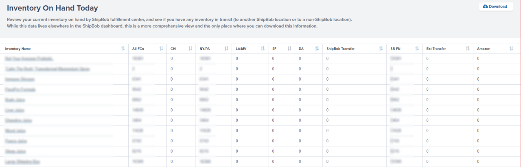Image resolution: width=521 pixels, height=167 pixels.
Task: Sort by Inventory Name column icon
Action: click(123, 49)
